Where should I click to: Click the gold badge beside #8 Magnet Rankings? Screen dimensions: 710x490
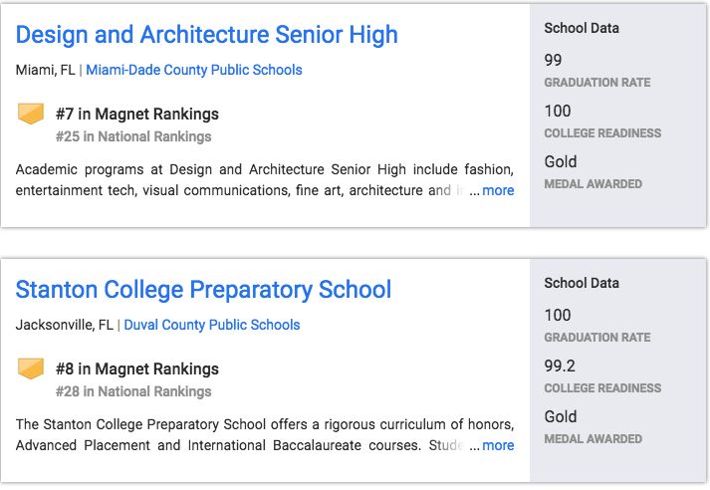click(x=32, y=368)
